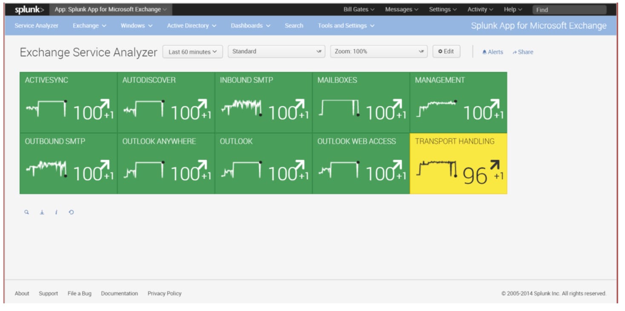Screen dimensions: 625x311
Task: Click the Autodiscover sparkline chart
Action: pos(144,108)
